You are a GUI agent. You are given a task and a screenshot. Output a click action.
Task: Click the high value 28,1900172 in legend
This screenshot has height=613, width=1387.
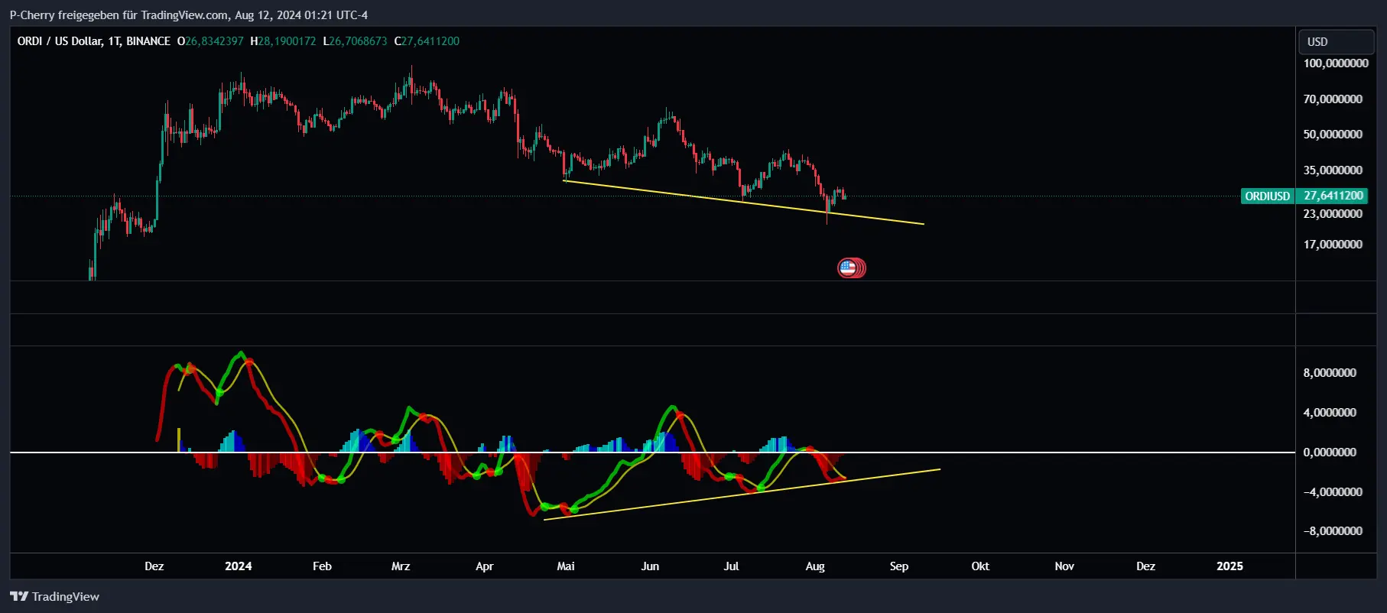click(x=287, y=41)
